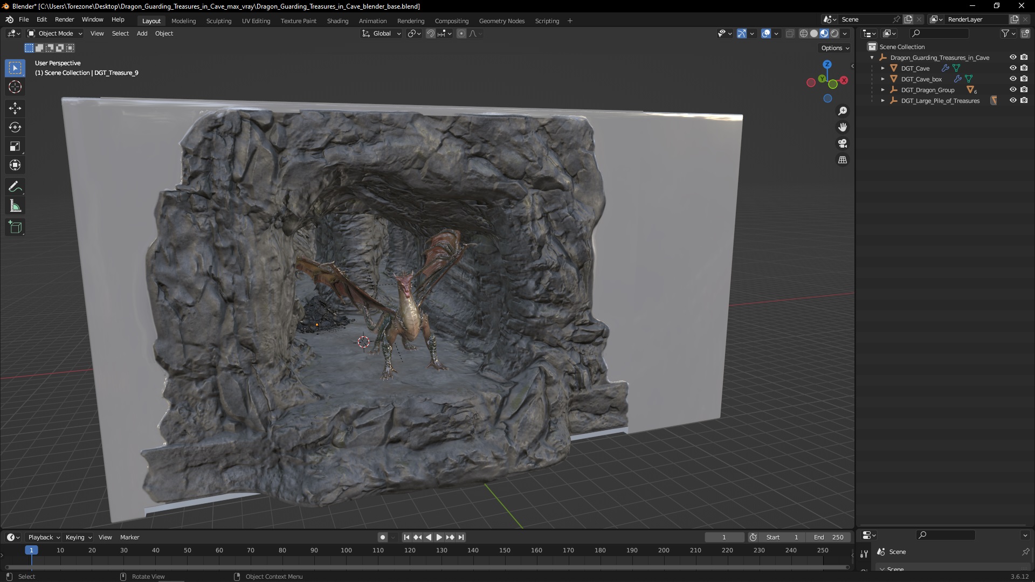Click the outliner search field
This screenshot has height=582, width=1035.
[x=939, y=33]
